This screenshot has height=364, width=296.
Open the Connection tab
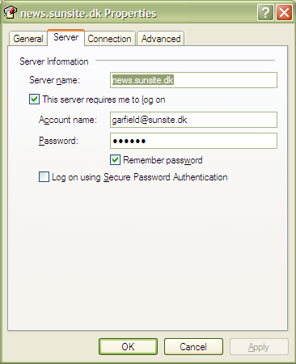click(109, 39)
